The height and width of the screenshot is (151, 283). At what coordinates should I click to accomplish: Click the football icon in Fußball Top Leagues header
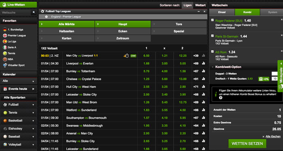42,11
